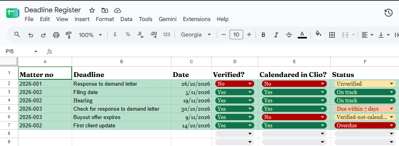Open vertical align dropdown
Screen dimensions: 399x146
point(384,35)
